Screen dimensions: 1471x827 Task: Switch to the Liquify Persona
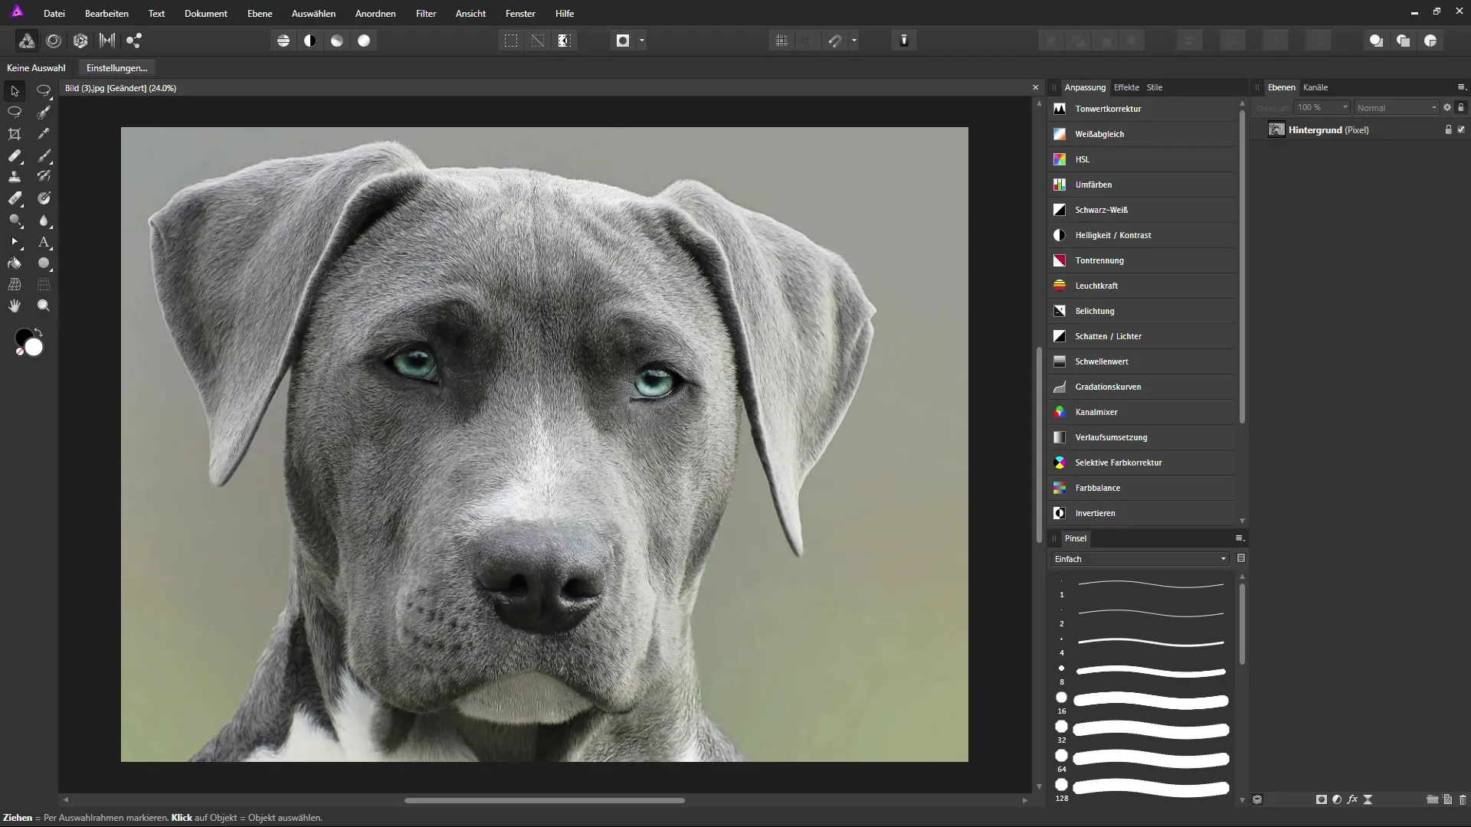click(54, 41)
